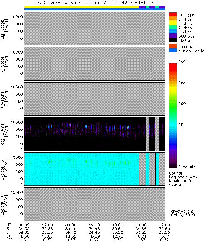
Task: Click the 'Counts Log scale' description text
Action: [x=183, y=179]
